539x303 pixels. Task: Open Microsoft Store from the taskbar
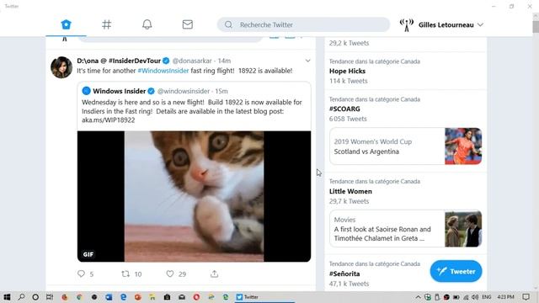click(x=167, y=297)
